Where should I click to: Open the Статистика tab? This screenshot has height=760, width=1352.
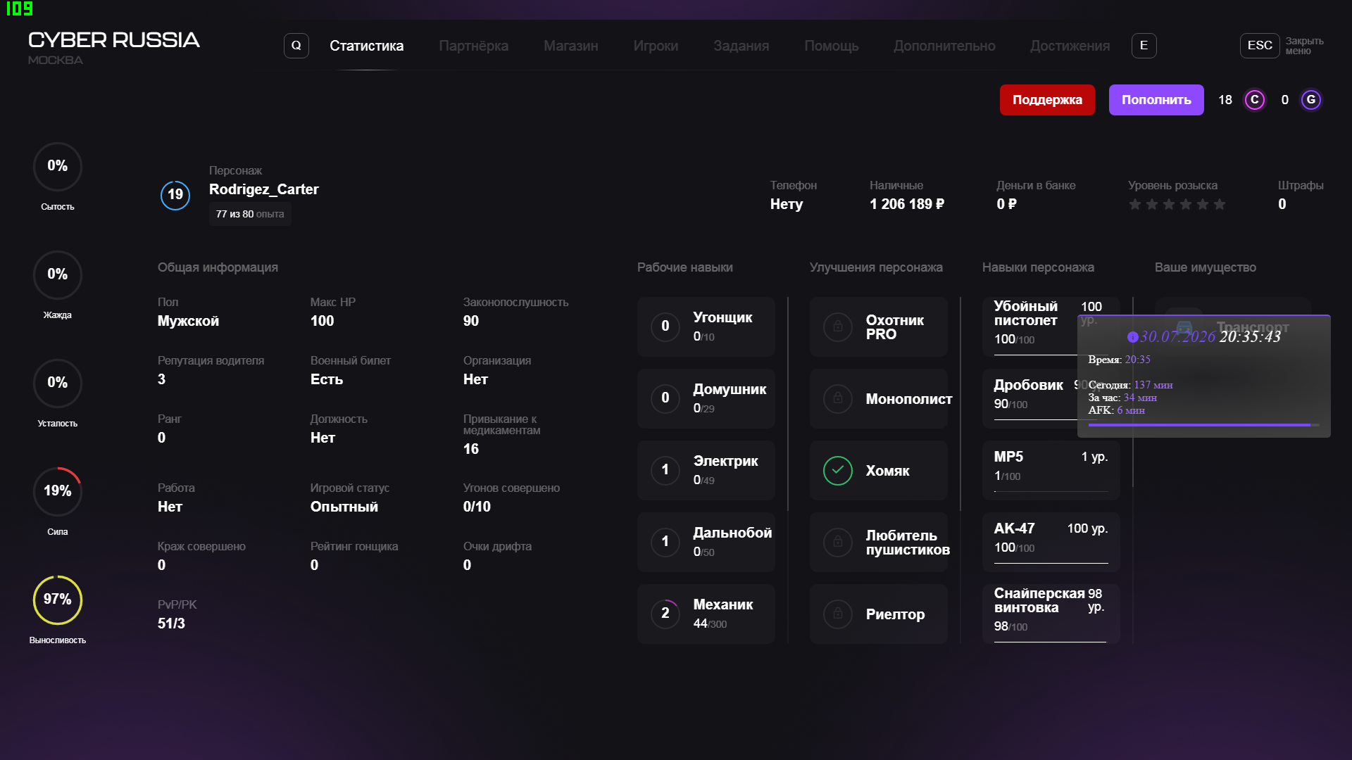[x=367, y=46]
